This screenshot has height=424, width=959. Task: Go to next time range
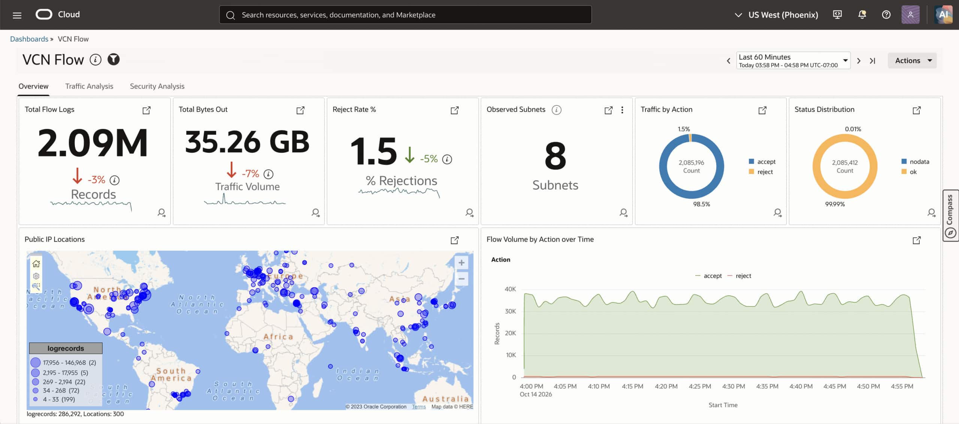tap(859, 61)
